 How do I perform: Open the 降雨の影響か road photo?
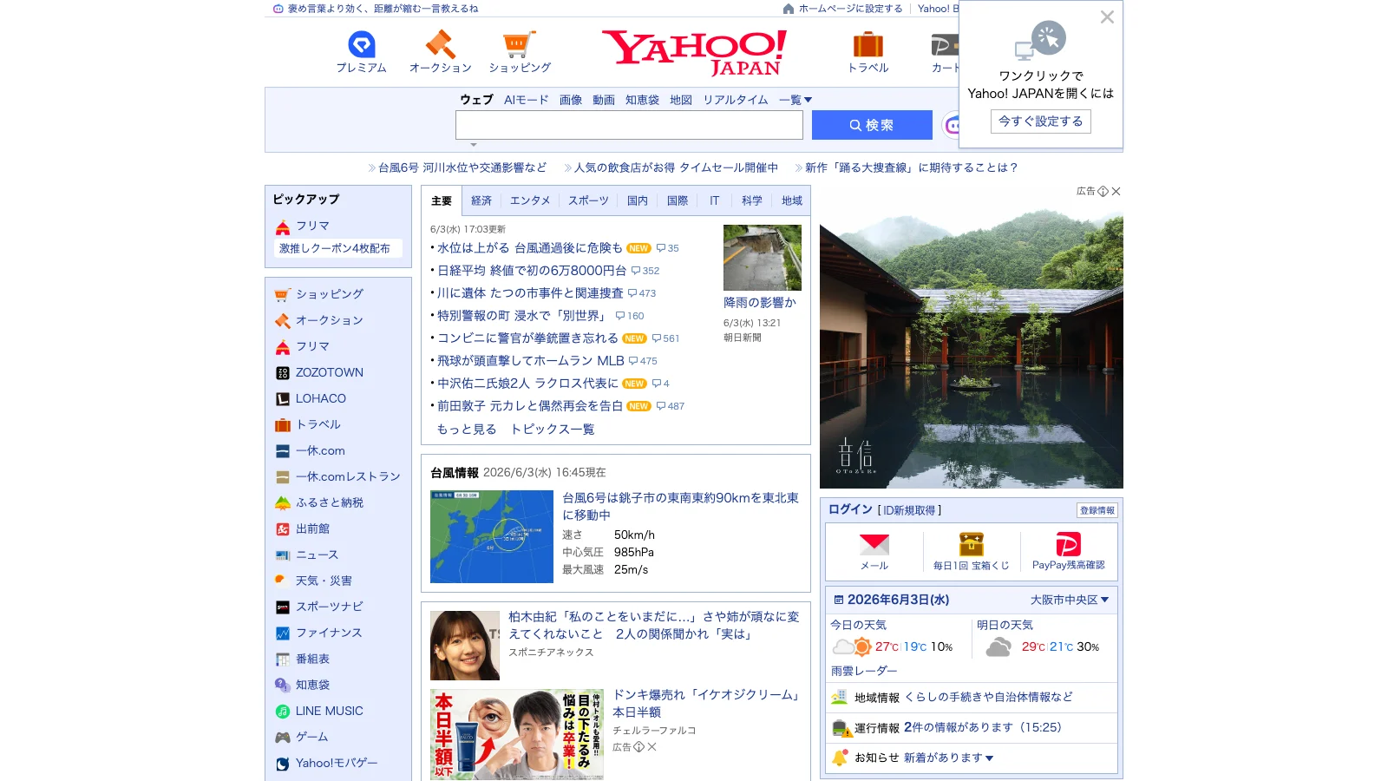coord(763,258)
